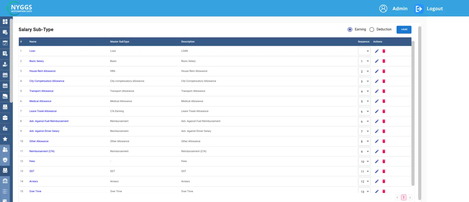This screenshot has height=202, width=469.
Task: Click the Logout arrow icon
Action: 419,9
